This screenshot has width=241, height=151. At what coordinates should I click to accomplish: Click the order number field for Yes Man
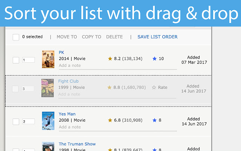pos(28,122)
